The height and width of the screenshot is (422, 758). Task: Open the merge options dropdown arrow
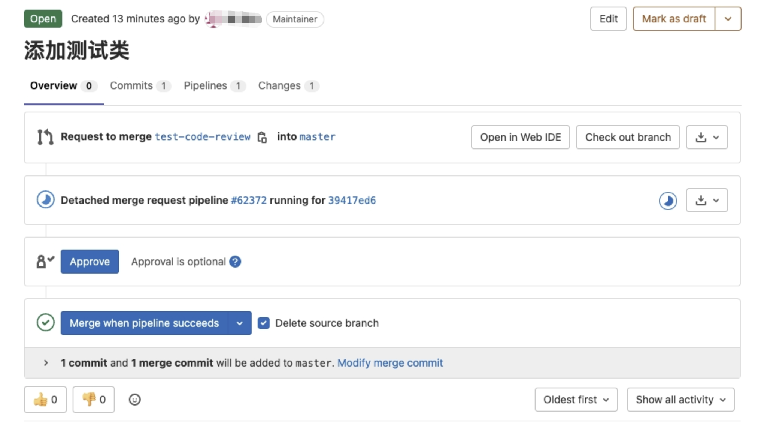tap(240, 323)
